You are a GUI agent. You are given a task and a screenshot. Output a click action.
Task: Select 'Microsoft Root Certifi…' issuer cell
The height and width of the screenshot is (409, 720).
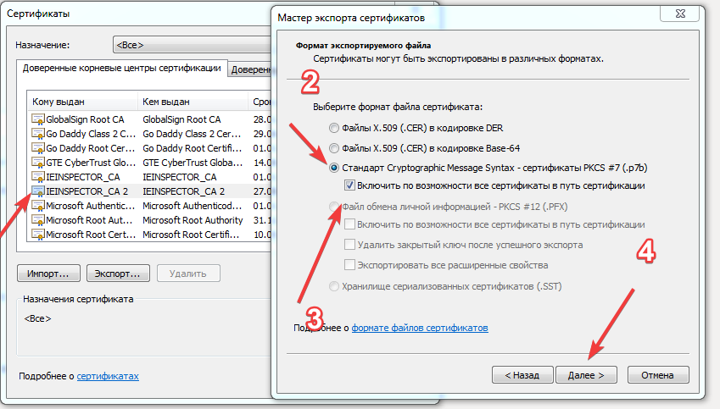[191, 235]
